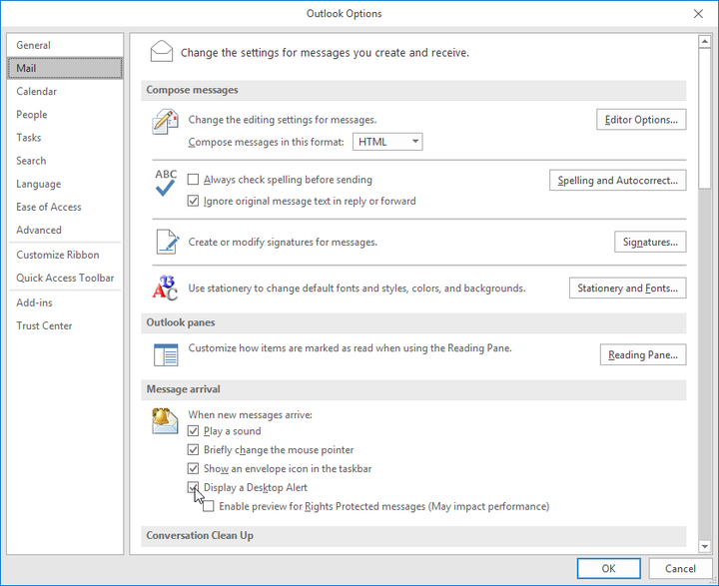The height and width of the screenshot is (586, 719).
Task: Toggle the Play a sound checkbox
Action: [193, 431]
